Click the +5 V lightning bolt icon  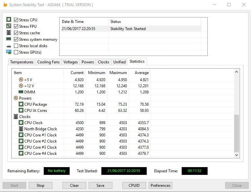click(21, 80)
